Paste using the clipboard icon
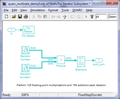The width and height of the screenshot is (120, 99). (x=45, y=17)
